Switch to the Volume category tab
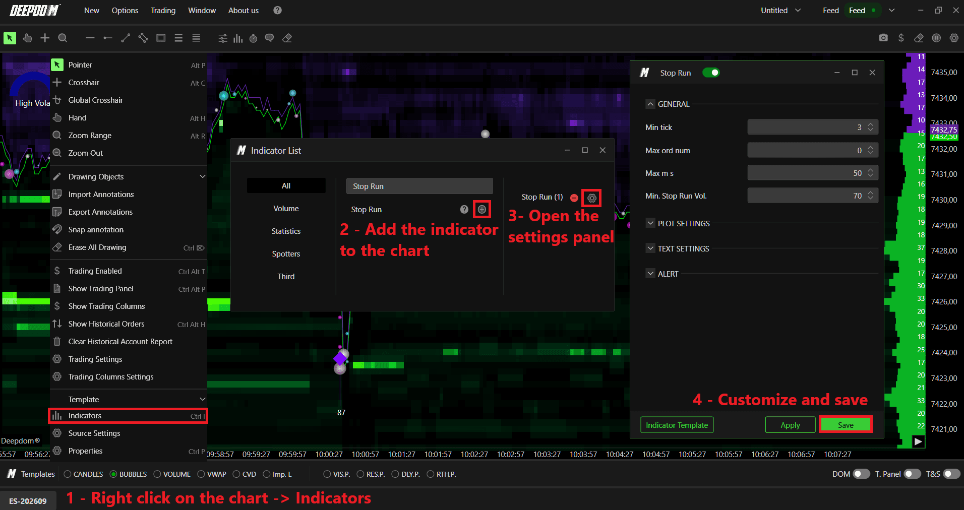 coord(286,209)
